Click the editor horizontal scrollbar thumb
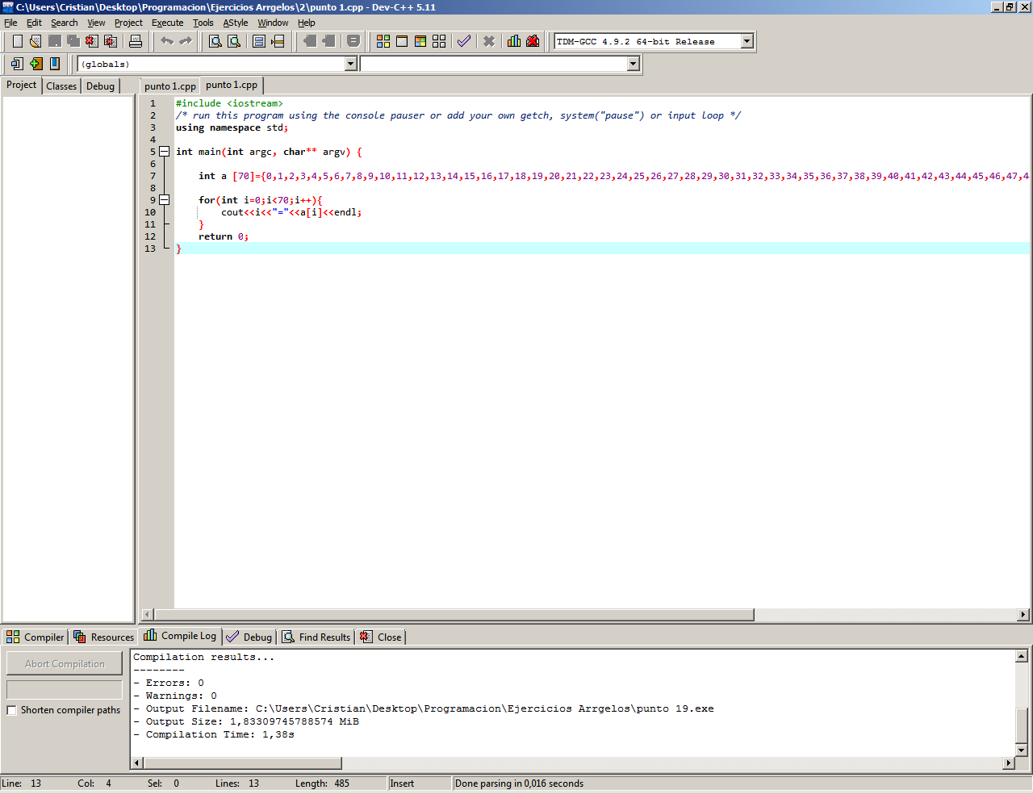 (x=454, y=615)
